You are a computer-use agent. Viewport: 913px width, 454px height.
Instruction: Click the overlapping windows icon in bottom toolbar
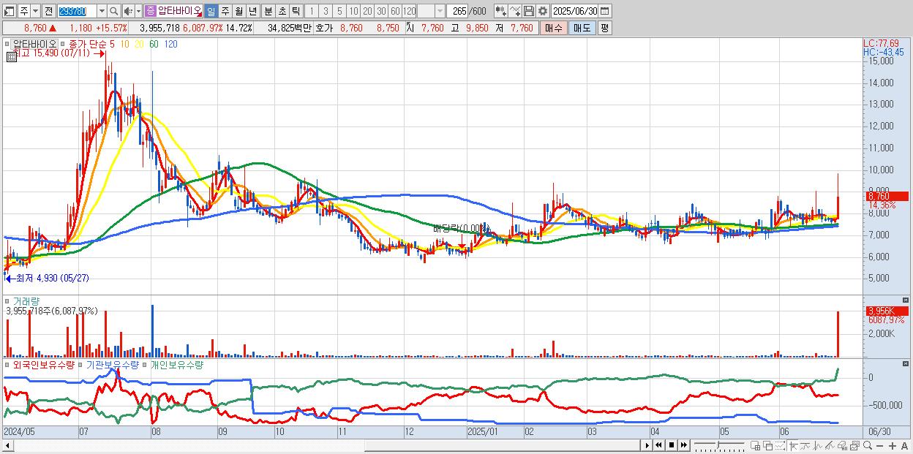tap(767, 445)
